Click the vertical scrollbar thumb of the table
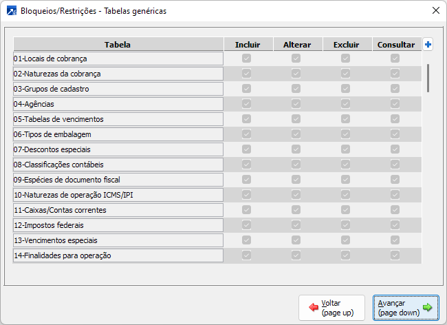The width and height of the screenshot is (447, 325). click(x=428, y=77)
